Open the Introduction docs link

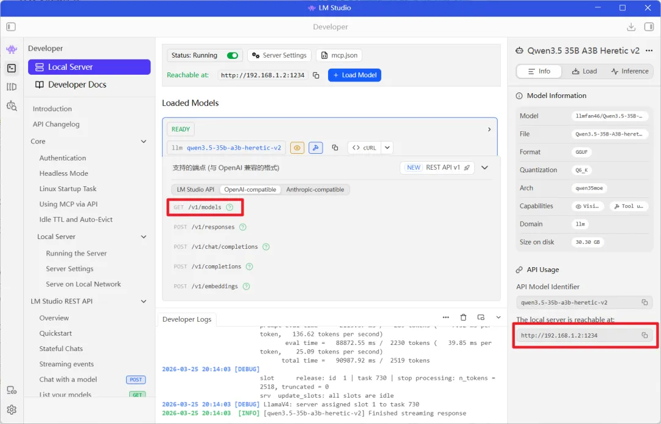pyautogui.click(x=52, y=109)
